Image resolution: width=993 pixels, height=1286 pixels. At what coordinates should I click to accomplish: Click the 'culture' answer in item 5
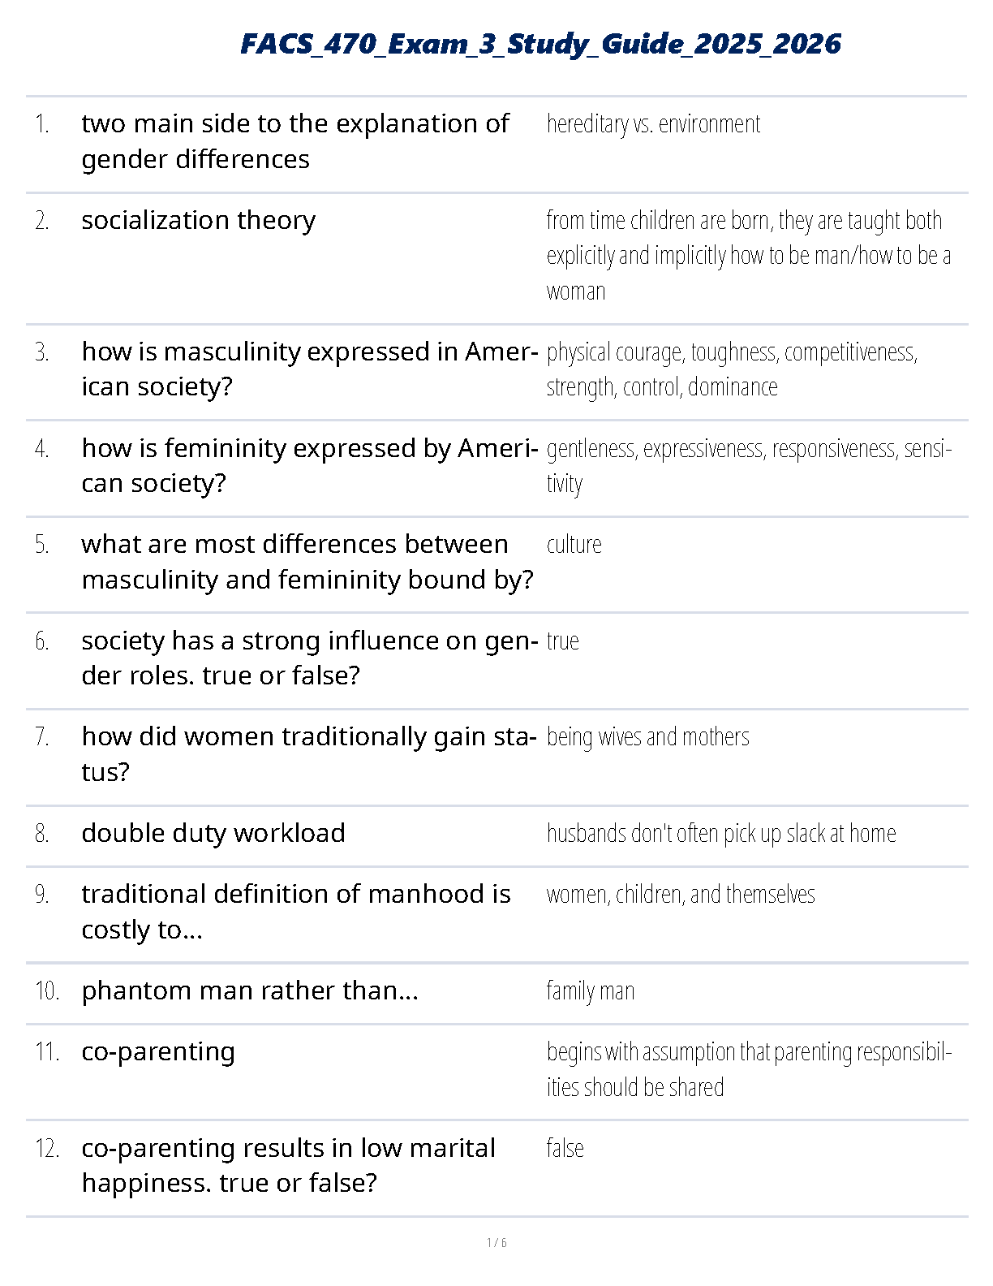[574, 545]
